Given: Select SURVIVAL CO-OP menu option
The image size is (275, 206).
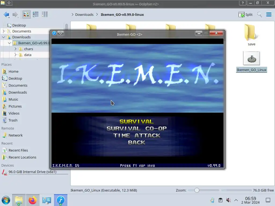Looking at the screenshot, I should point(137,128).
